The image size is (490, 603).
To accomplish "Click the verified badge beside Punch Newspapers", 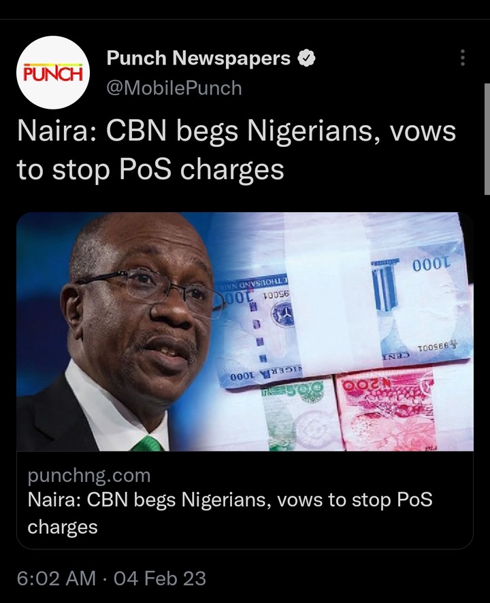I will tap(306, 58).
